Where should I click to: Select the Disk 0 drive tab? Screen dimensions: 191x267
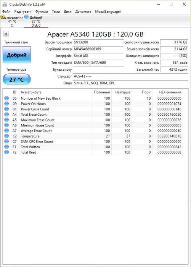click(36, 21)
